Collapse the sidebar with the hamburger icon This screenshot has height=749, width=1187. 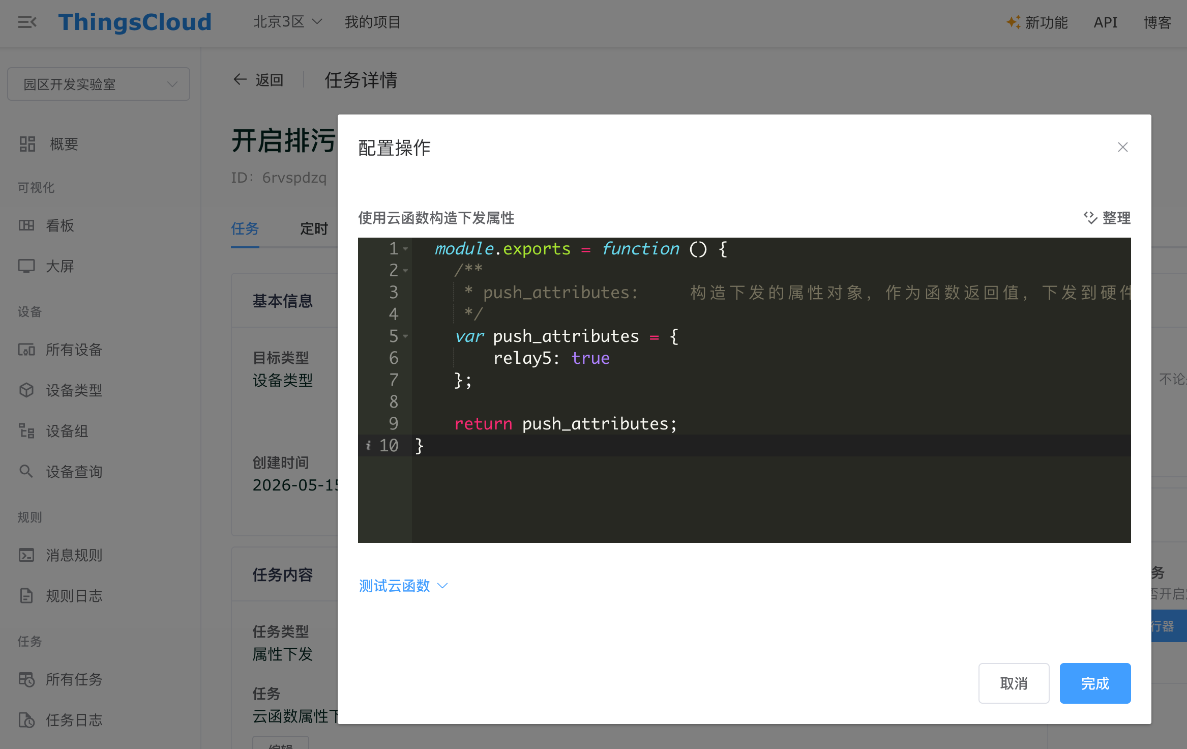point(27,22)
